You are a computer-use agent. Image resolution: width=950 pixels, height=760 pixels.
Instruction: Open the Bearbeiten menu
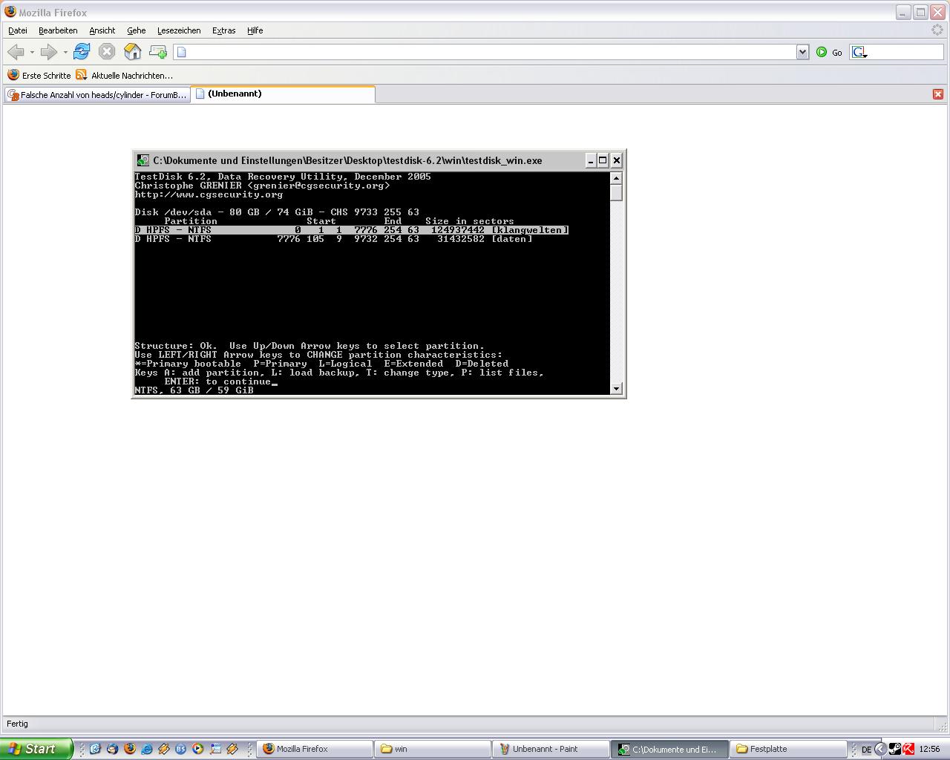[58, 30]
